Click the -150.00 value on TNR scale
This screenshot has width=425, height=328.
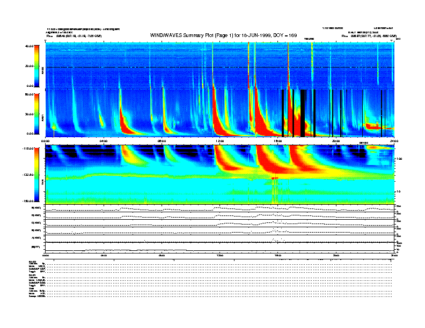coord(28,201)
